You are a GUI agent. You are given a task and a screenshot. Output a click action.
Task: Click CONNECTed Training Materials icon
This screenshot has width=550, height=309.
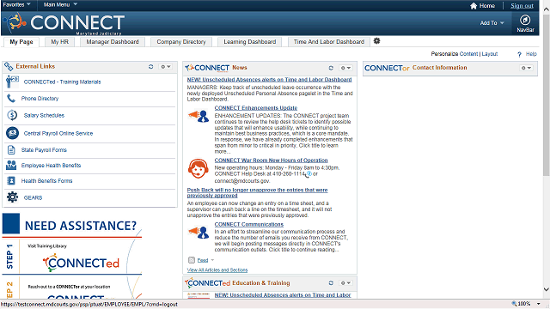(12, 82)
